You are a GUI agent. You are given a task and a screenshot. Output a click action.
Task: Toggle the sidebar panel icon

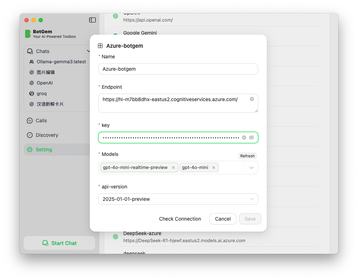pos(92,20)
